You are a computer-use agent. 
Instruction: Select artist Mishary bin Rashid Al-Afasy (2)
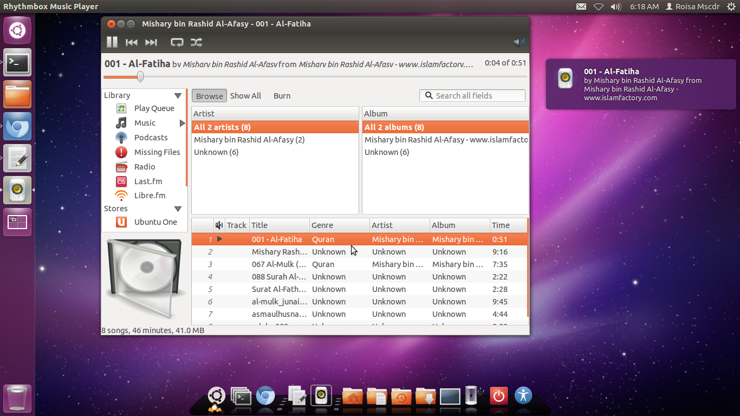275,140
